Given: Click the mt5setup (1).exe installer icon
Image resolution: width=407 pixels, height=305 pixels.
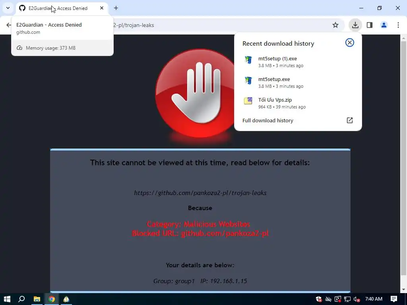Looking at the screenshot, I should (248, 60).
